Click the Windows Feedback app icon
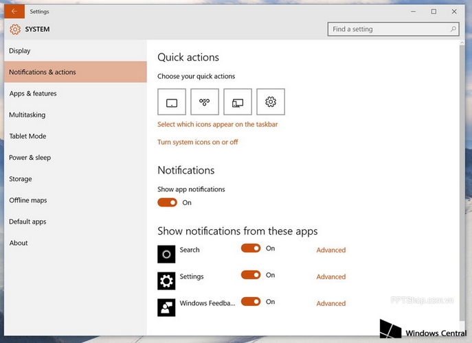This screenshot has height=343, width=472. [x=166, y=307]
